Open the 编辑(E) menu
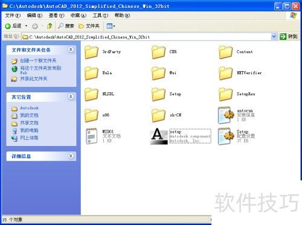Image resolution: width=302 pixels, height=225 pixels. tap(34, 16)
